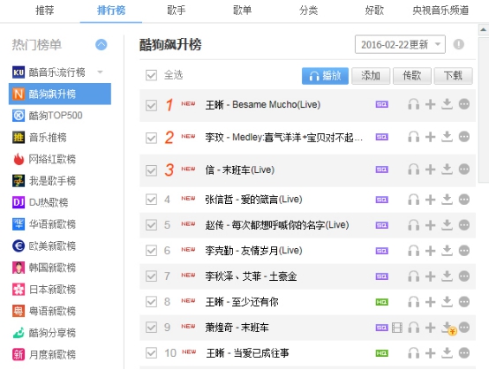
Task: Select 网络红歌榜 chart in sidebar
Action: [59, 159]
